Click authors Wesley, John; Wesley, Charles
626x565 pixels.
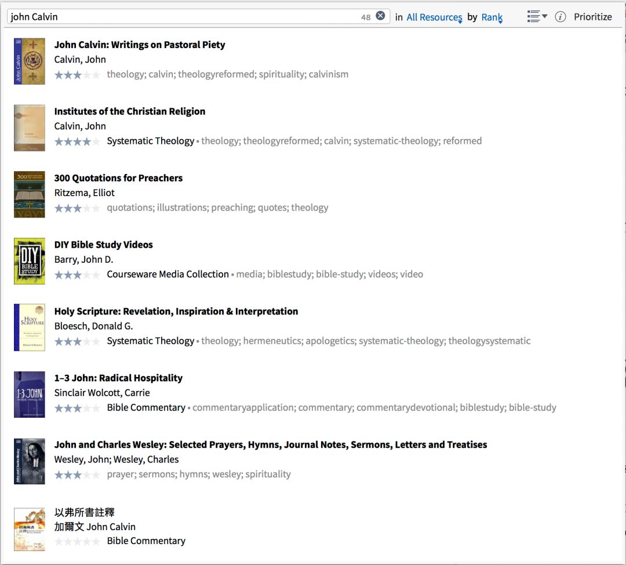[116, 459]
